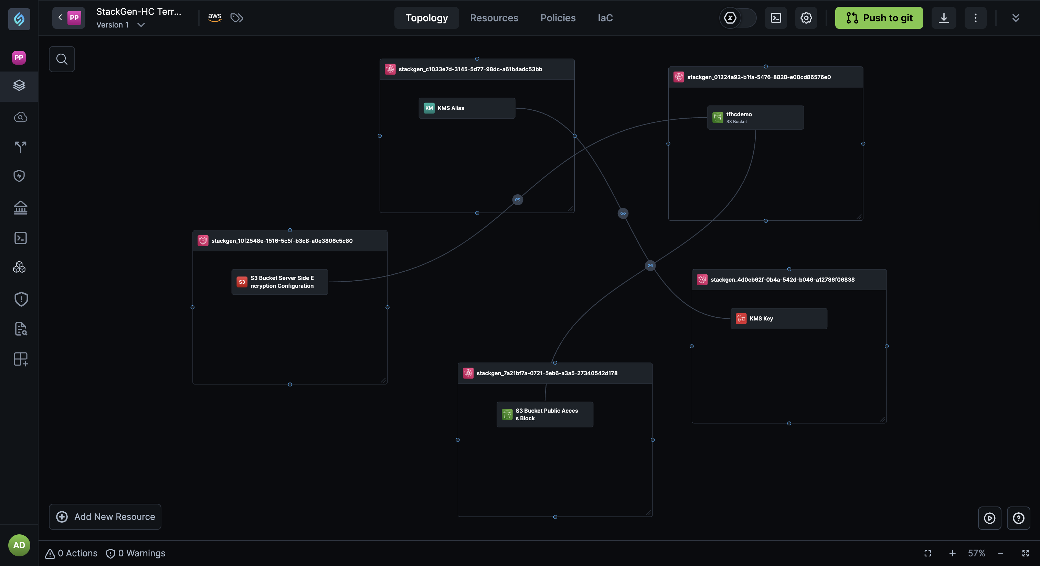The height and width of the screenshot is (566, 1040).
Task: Click the Push to git button
Action: pyautogui.click(x=879, y=18)
